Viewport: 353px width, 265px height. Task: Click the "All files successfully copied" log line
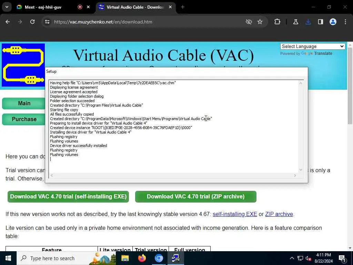pyautogui.click(x=72, y=114)
